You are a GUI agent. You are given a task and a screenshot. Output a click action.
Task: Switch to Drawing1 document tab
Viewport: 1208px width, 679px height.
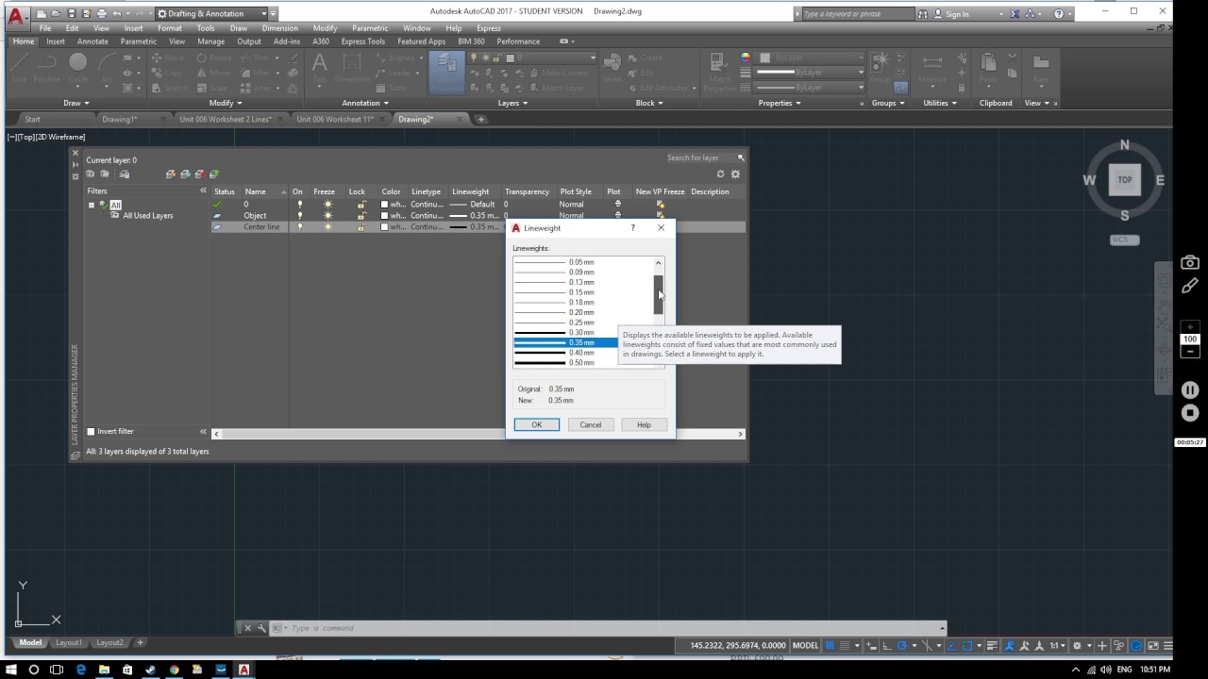tap(119, 120)
